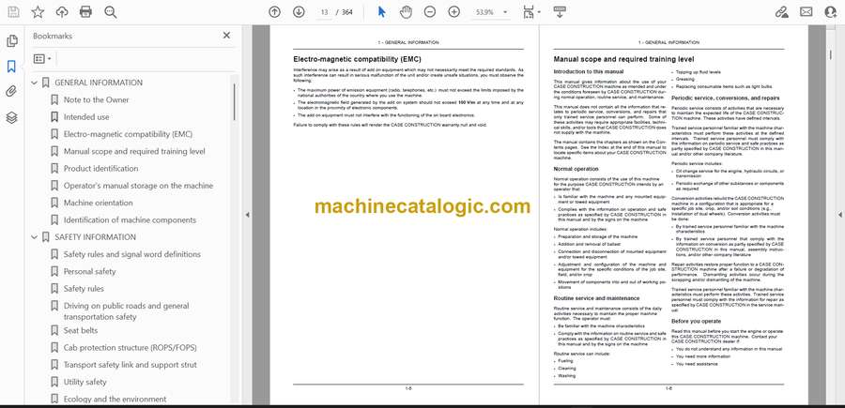Go to Safety rules and signal word definitions

point(132,254)
